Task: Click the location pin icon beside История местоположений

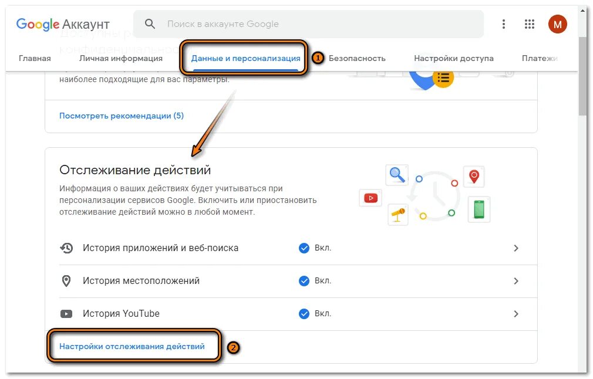Action: 66,281
